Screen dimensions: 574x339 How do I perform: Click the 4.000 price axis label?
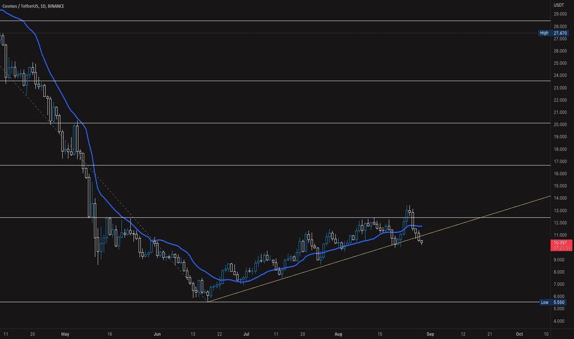[559, 321]
